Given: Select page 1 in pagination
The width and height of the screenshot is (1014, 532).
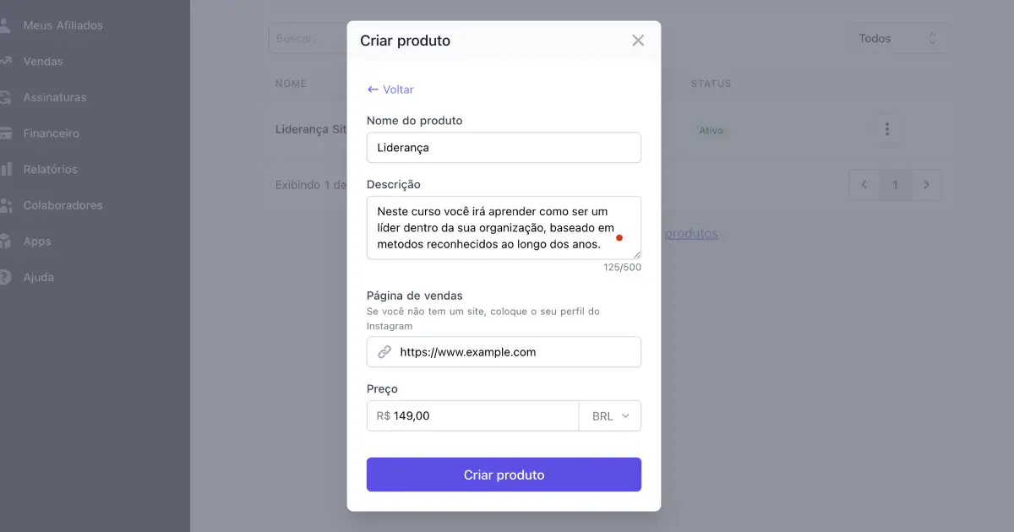Looking at the screenshot, I should pos(896,184).
